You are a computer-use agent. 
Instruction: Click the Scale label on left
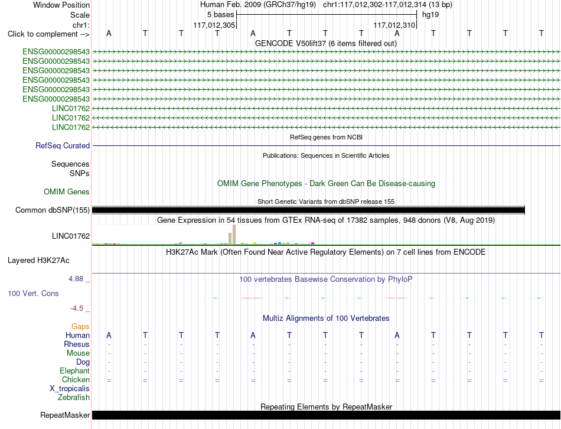pyautogui.click(x=80, y=15)
